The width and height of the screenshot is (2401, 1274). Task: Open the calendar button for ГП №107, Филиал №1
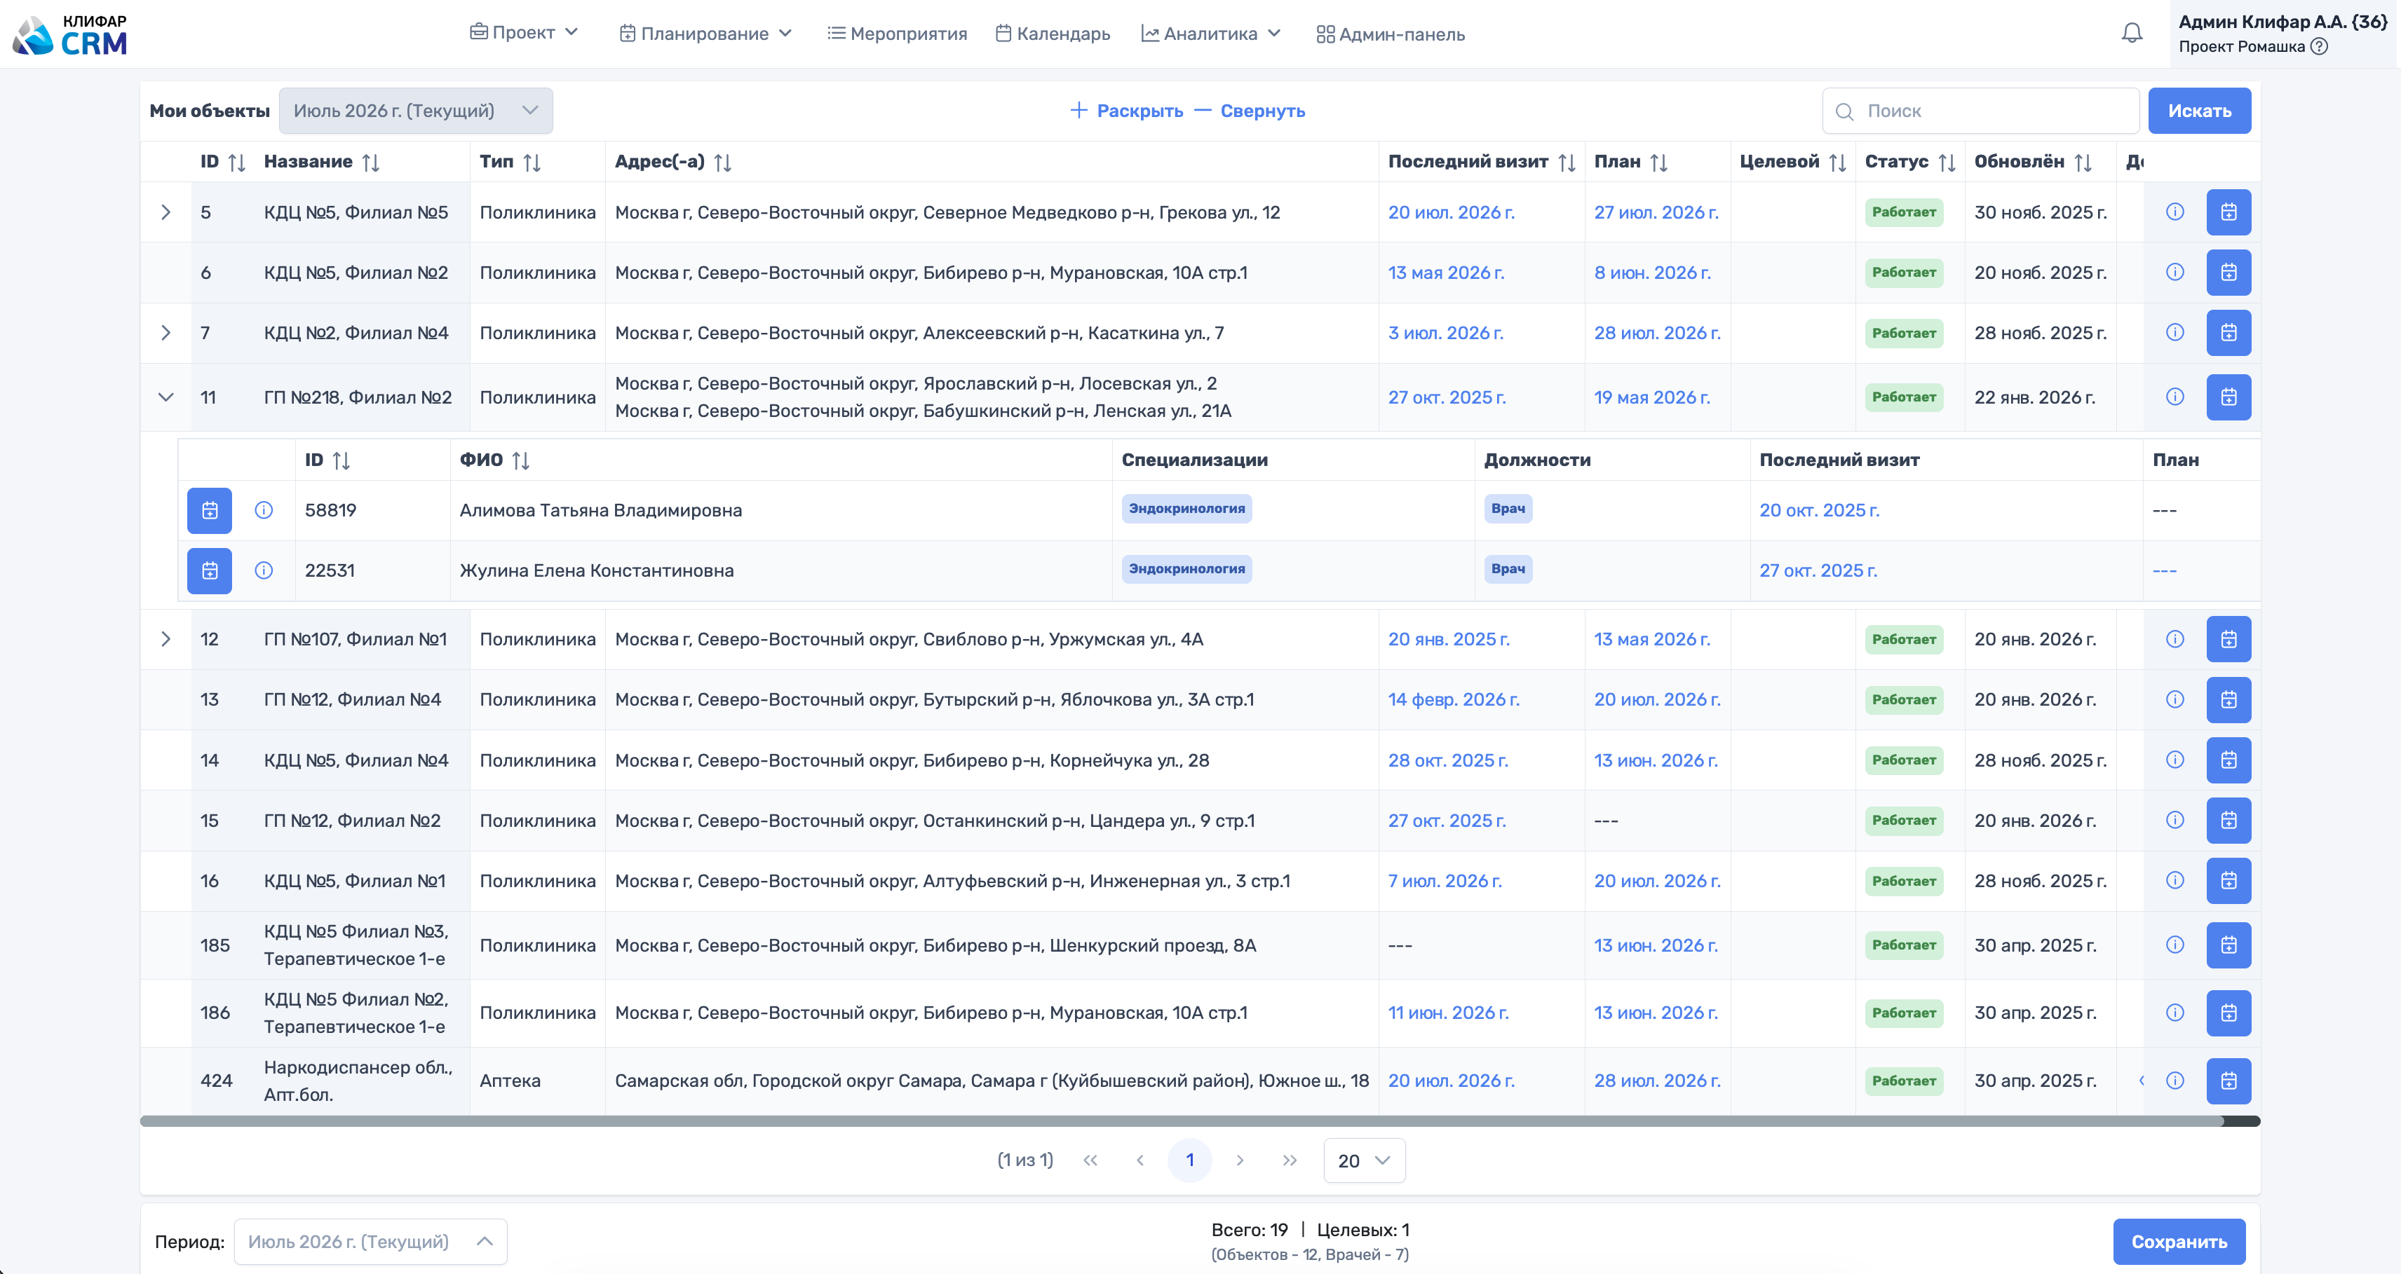click(x=2228, y=640)
